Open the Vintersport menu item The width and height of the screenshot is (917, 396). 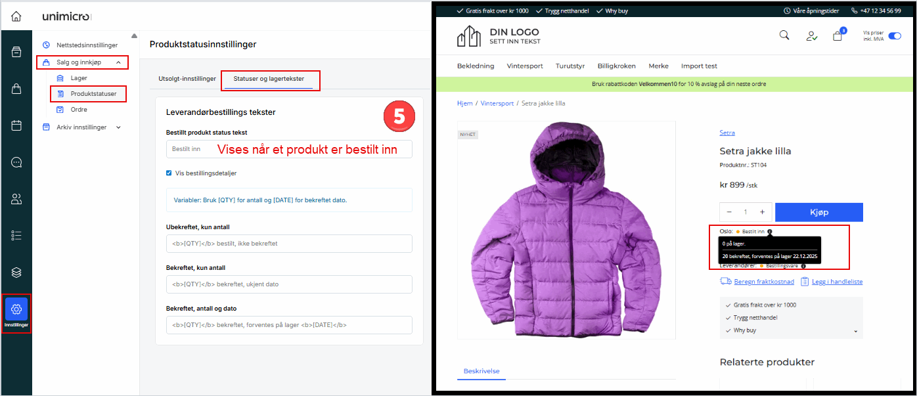click(524, 66)
